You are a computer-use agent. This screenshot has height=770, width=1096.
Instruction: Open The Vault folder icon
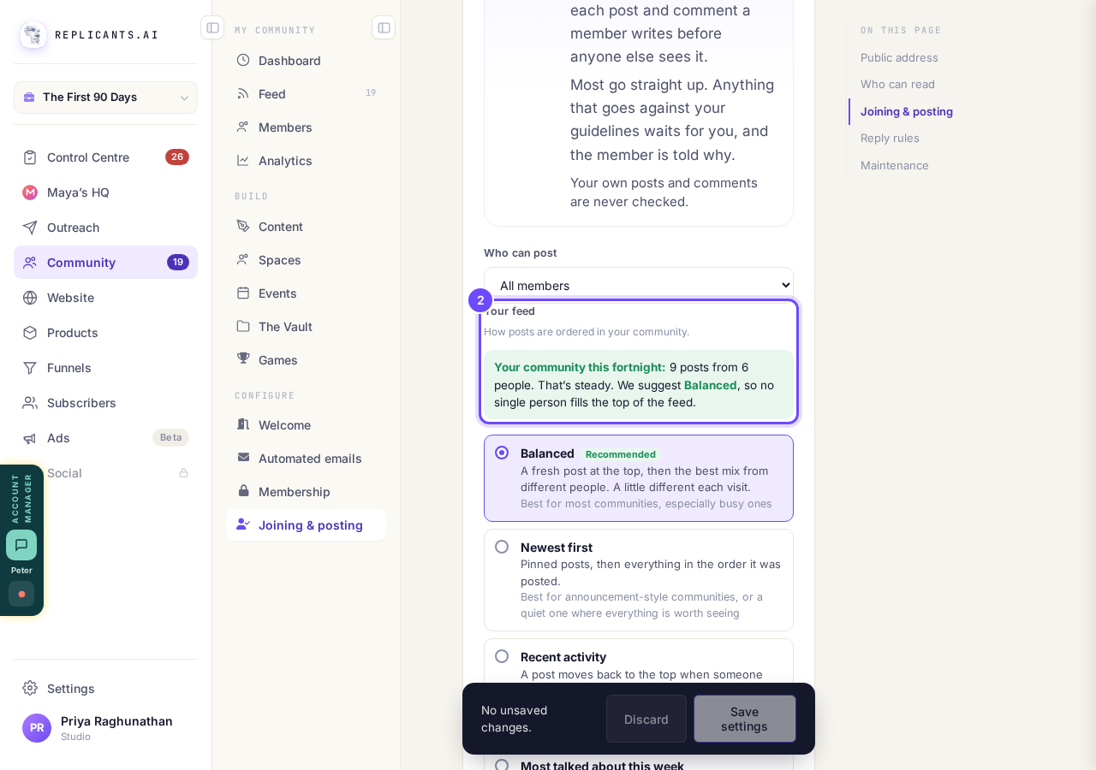click(x=243, y=326)
